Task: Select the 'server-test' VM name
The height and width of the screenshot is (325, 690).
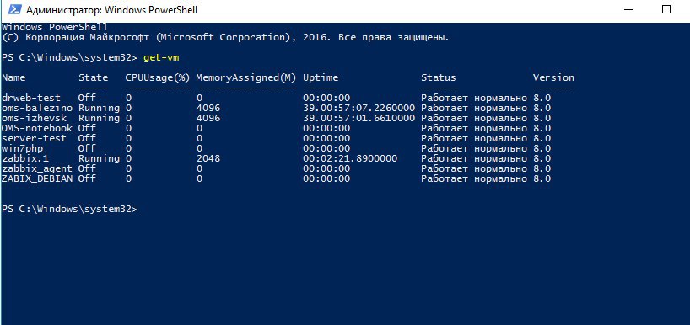Action: point(34,138)
